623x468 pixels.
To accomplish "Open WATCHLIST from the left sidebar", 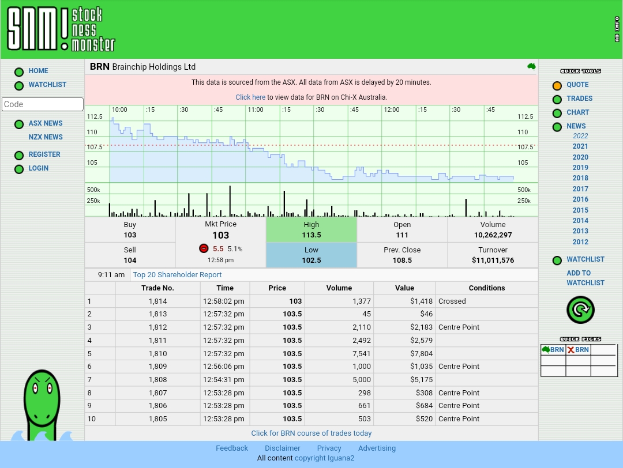I will click(47, 85).
